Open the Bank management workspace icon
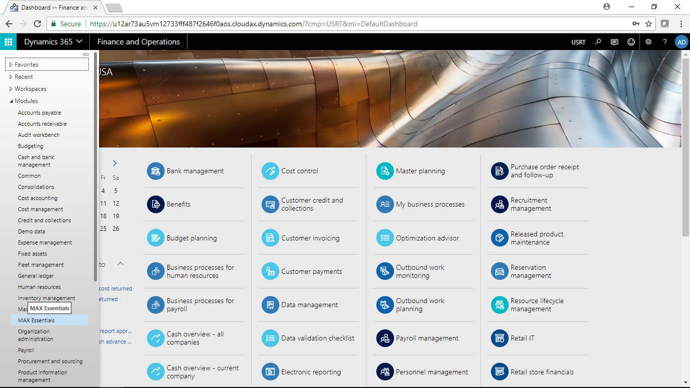The image size is (690, 388). 156,171
